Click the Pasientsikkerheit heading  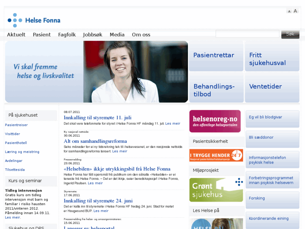coord(210,142)
